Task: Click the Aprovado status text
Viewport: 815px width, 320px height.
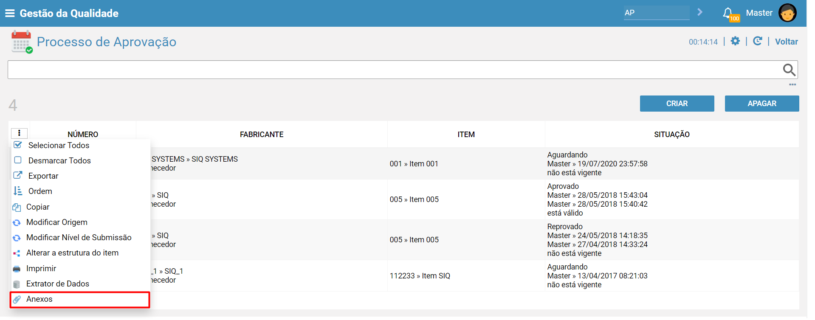Action: tap(563, 186)
